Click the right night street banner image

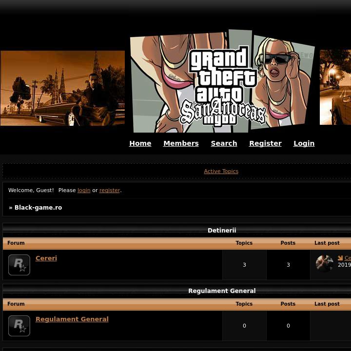(335, 87)
